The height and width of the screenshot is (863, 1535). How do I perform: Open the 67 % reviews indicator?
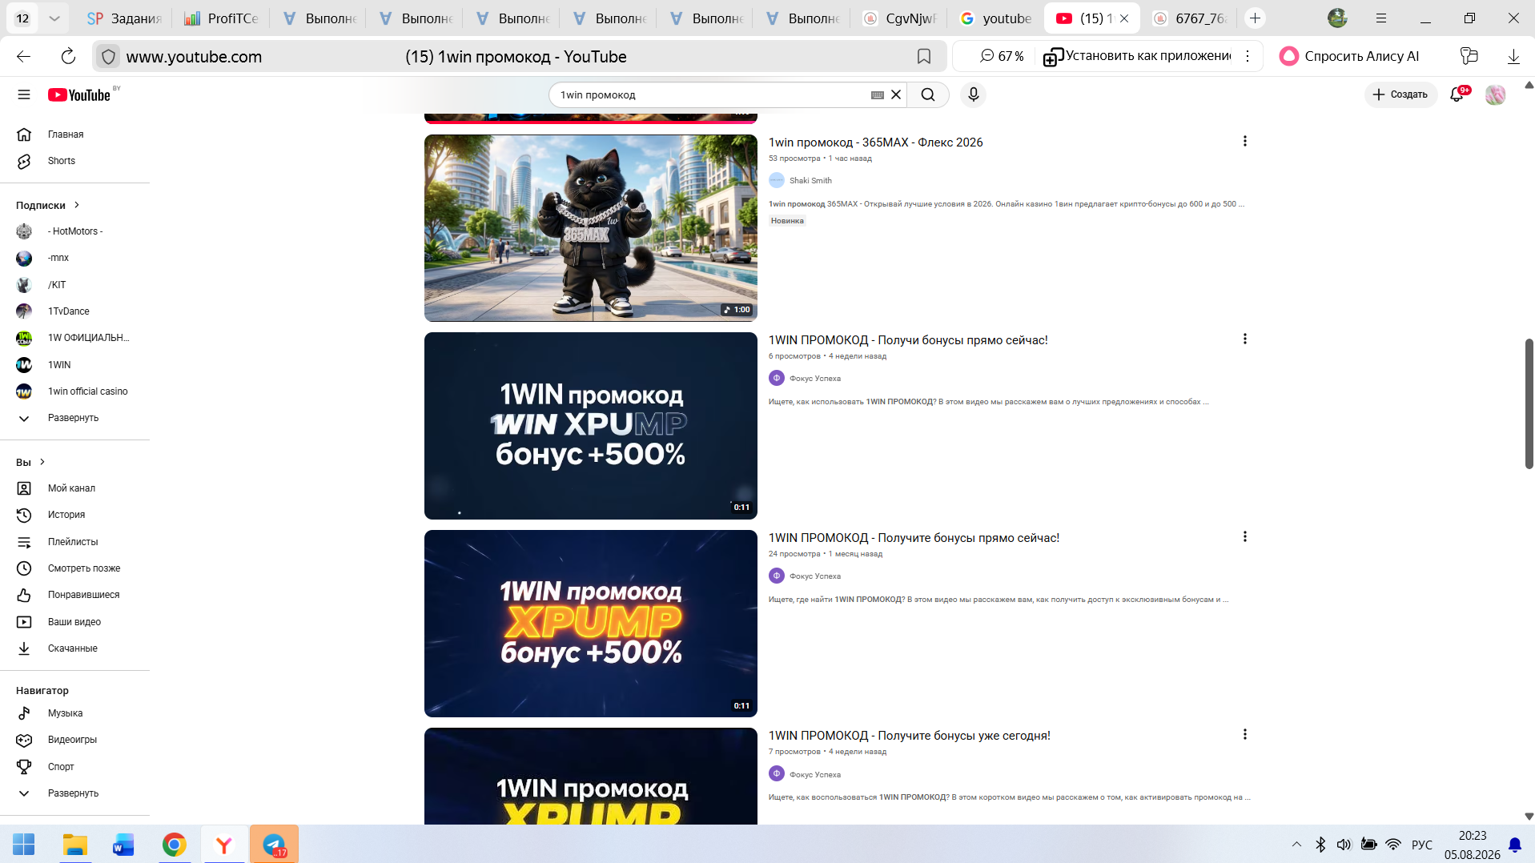(x=1002, y=56)
